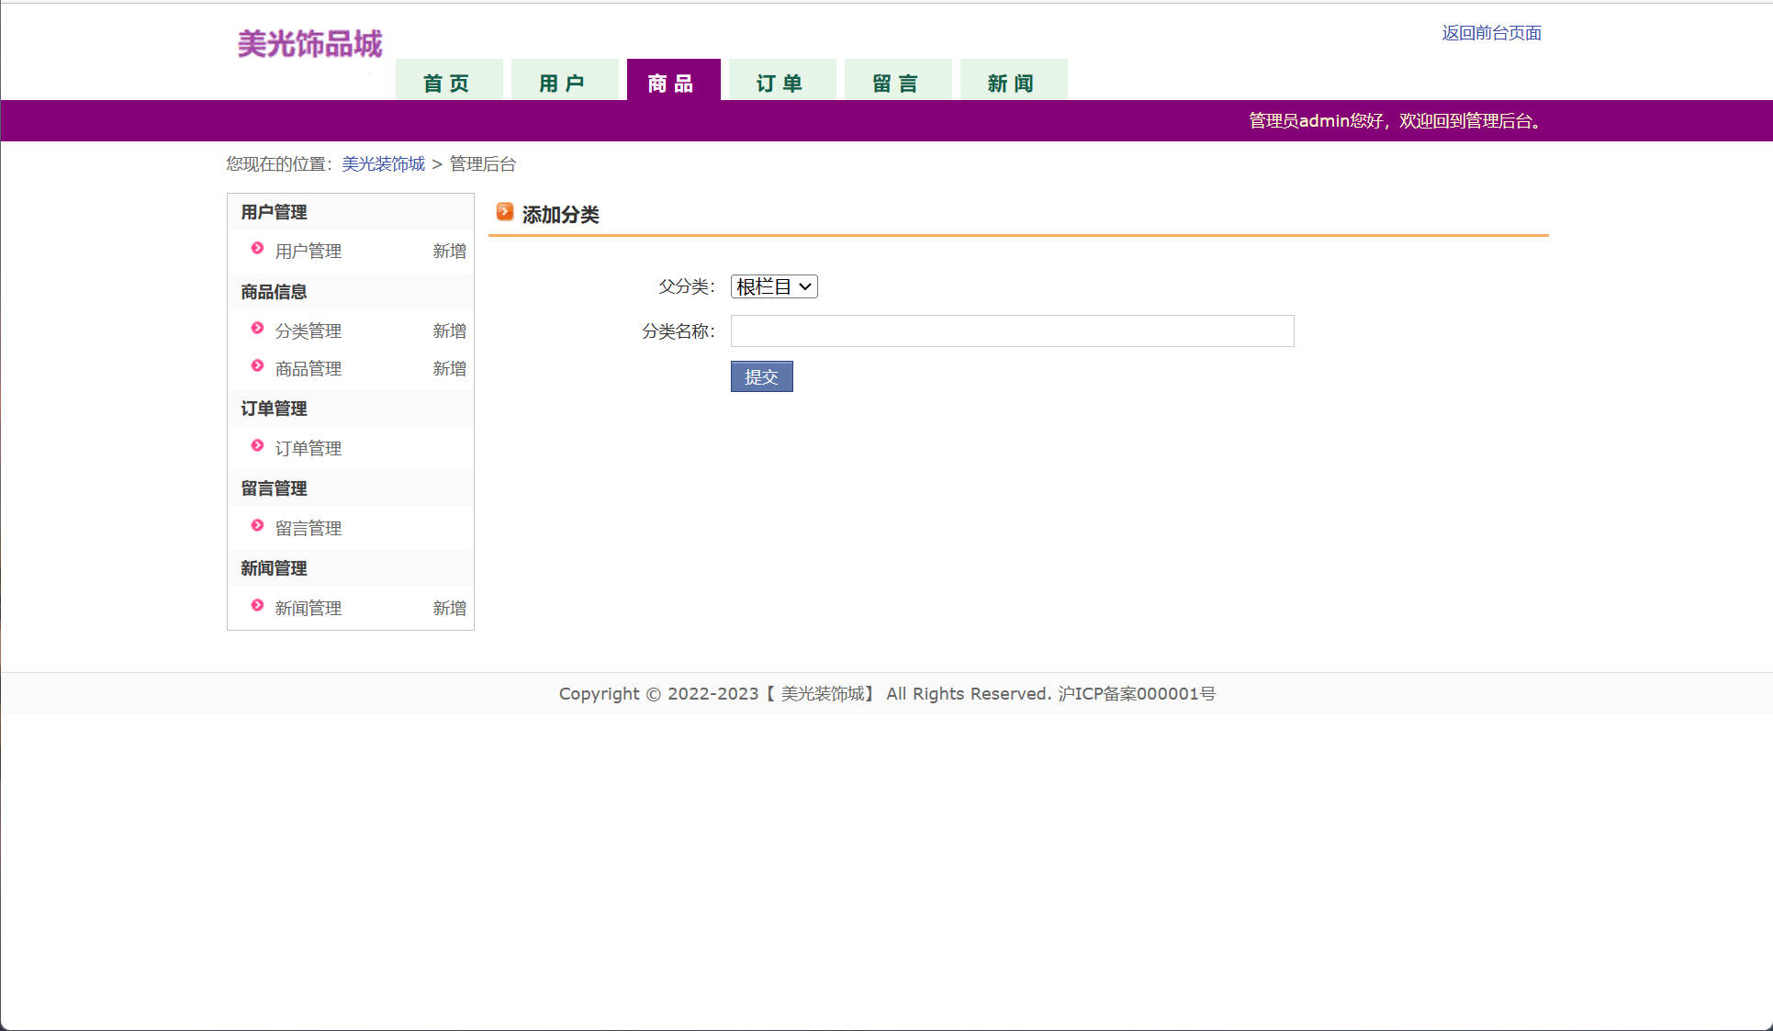The image size is (1773, 1031).
Task: Follow the 返回前台页面 link
Action: (x=1491, y=33)
